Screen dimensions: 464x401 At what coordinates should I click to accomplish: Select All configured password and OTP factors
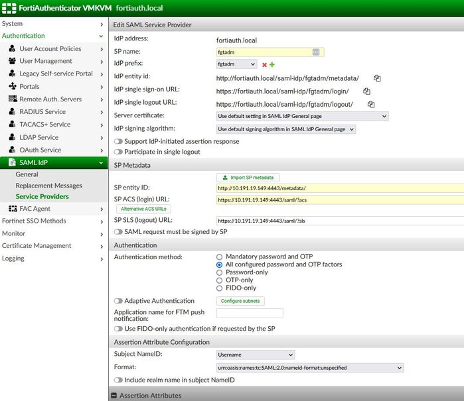click(x=219, y=264)
